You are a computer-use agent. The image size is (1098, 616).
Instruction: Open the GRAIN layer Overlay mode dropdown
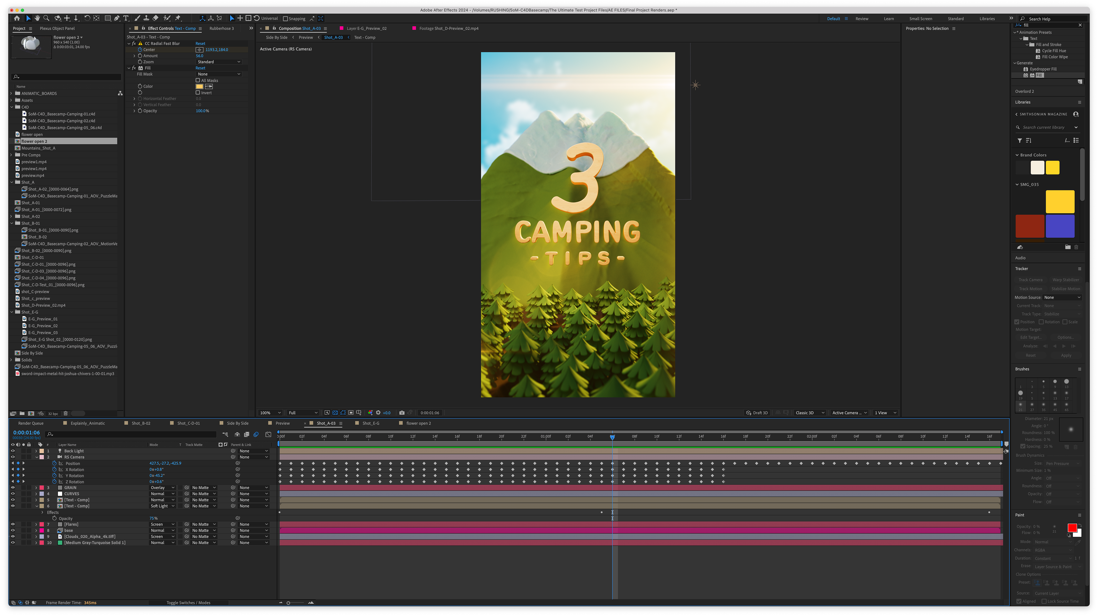pyautogui.click(x=162, y=488)
